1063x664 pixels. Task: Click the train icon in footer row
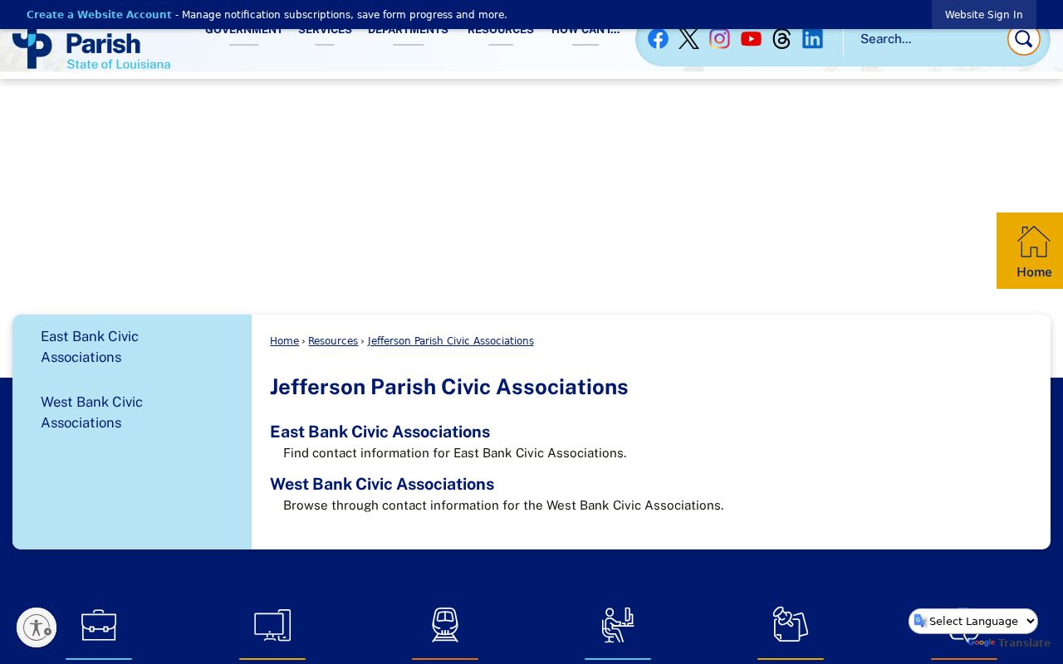[445, 625]
